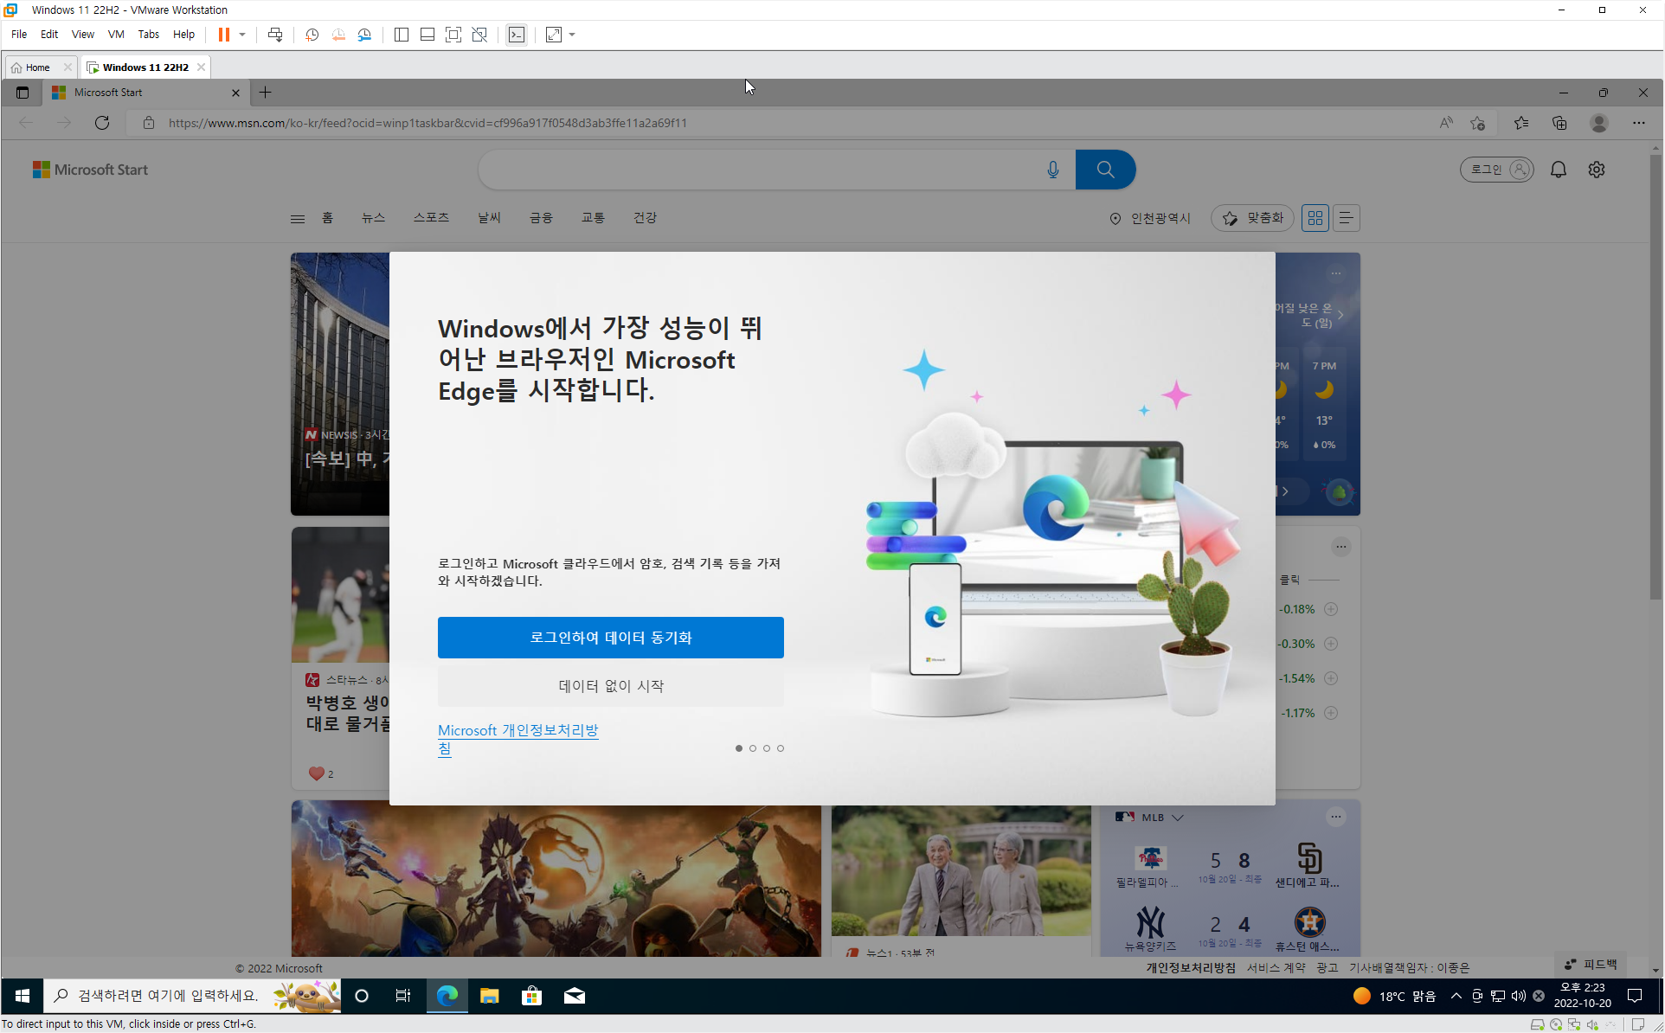Expand the MLB league dropdown chevron
The image size is (1665, 1033).
1178,818
